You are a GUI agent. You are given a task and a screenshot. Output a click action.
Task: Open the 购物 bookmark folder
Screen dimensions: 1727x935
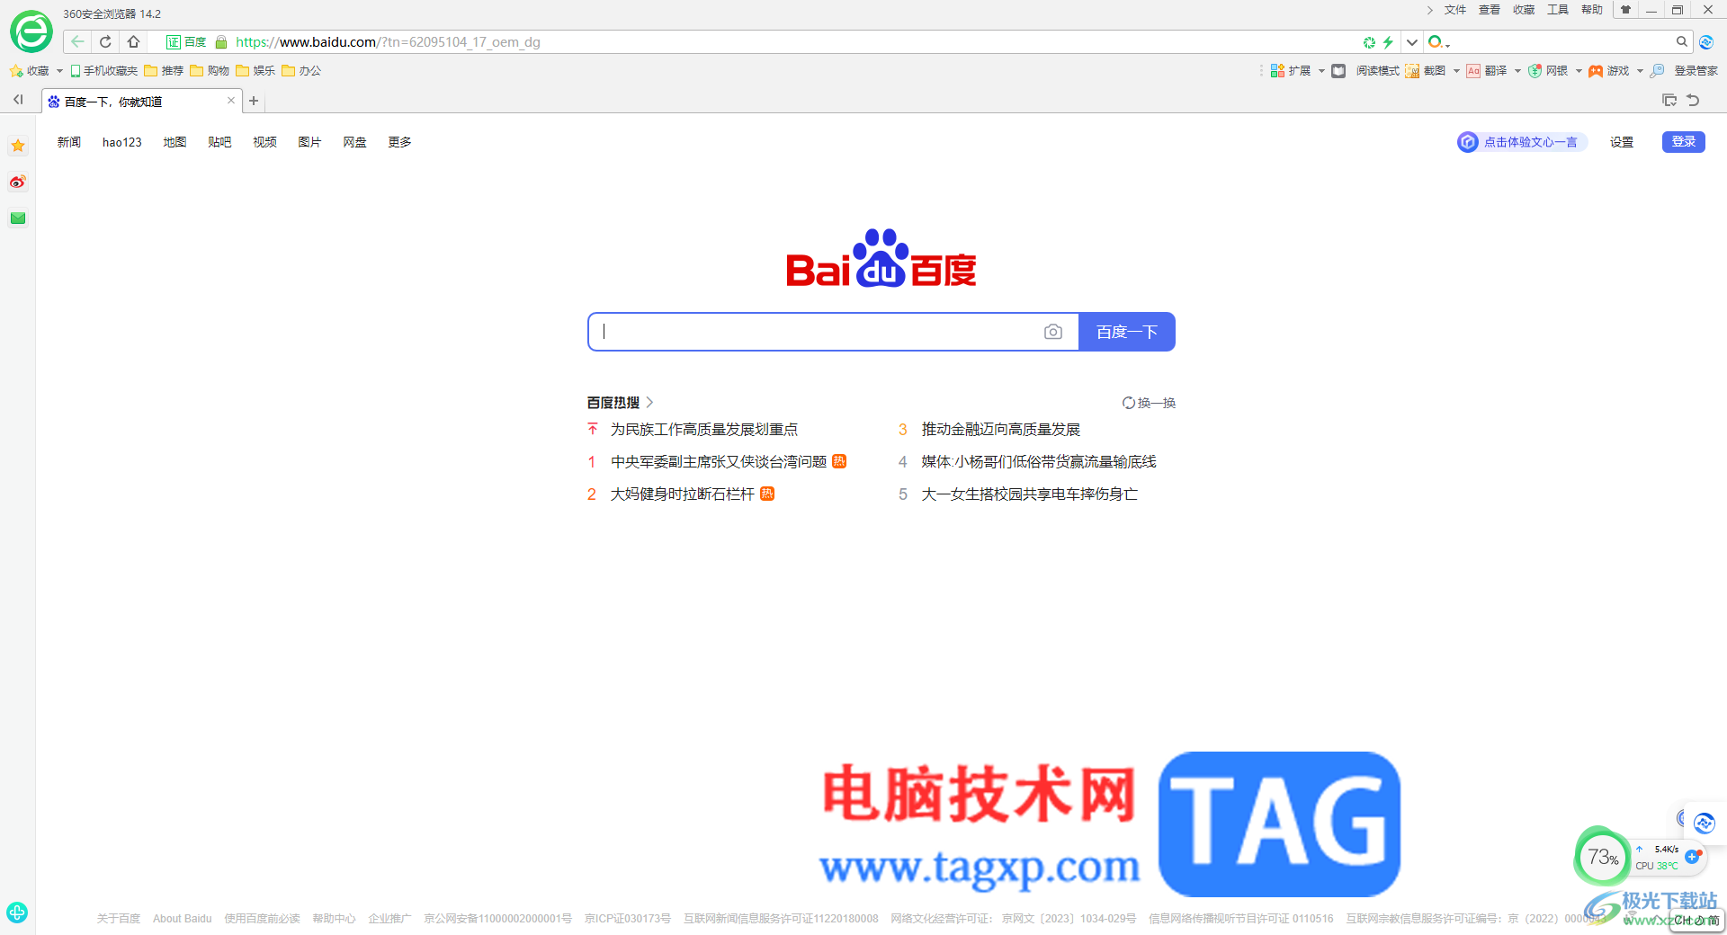click(x=210, y=71)
